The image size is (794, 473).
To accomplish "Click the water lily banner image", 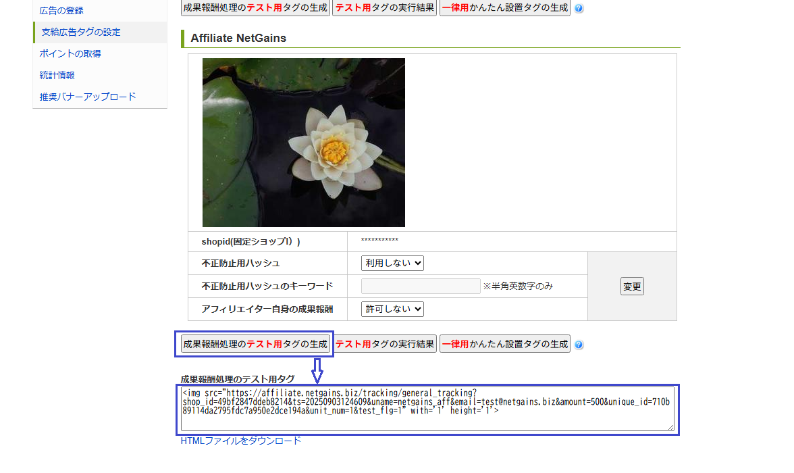I will (303, 143).
